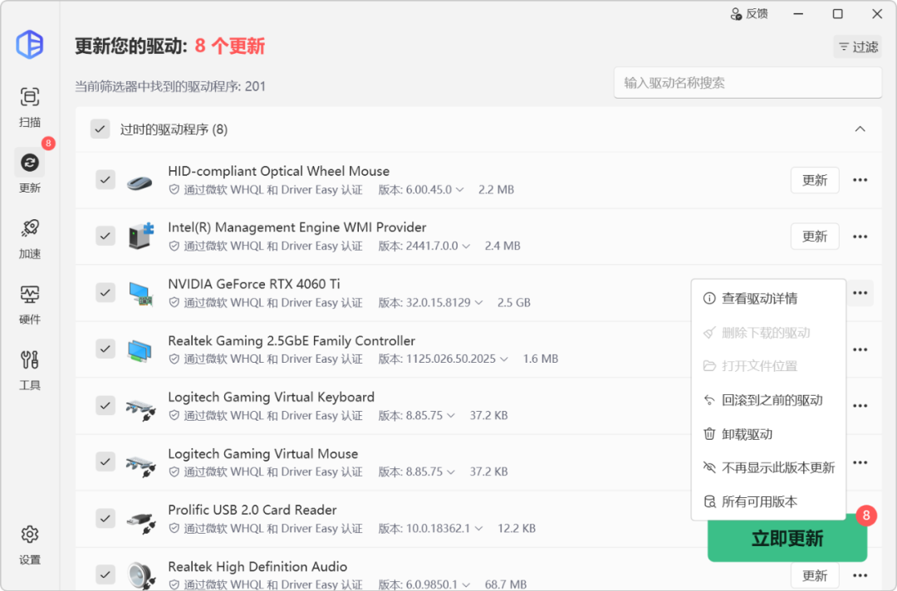Click the Driver Easy logo icon

click(30, 45)
